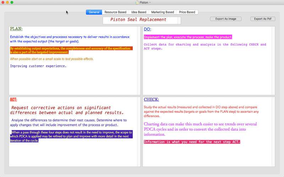The width and height of the screenshot is (284, 177).
Task: Click 'Collect data for charting and analysis' text
Action: click(x=205, y=46)
